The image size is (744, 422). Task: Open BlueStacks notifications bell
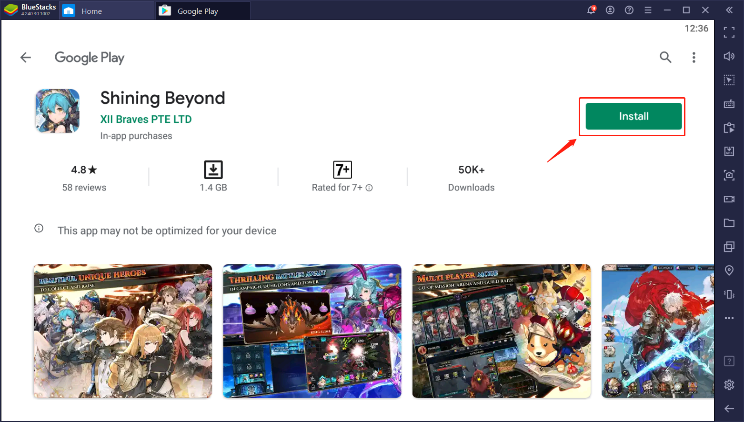[591, 10]
